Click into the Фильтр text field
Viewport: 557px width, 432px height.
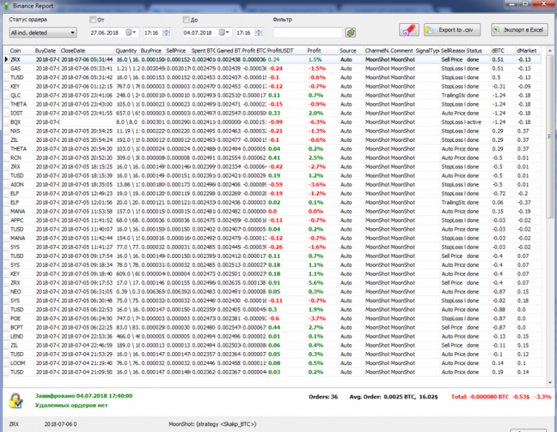click(x=307, y=32)
